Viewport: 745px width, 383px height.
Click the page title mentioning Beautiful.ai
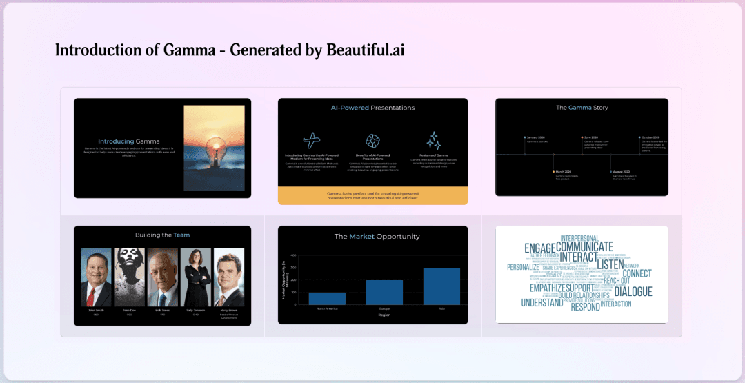tap(230, 50)
